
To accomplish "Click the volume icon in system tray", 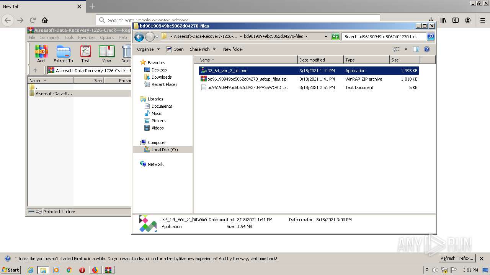I will (435, 270).
